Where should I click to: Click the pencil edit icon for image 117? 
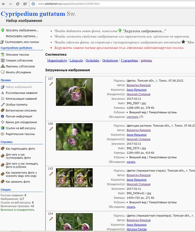[x=51, y=84]
